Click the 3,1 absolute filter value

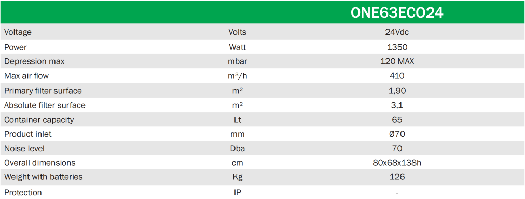(397, 105)
